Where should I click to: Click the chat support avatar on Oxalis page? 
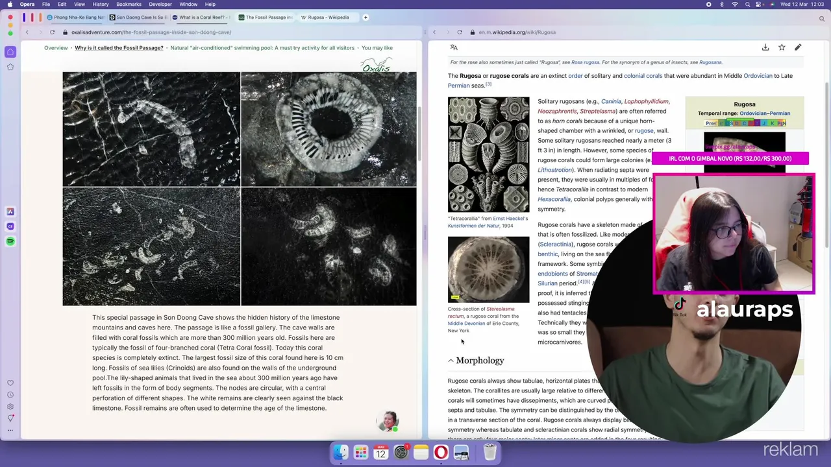pyautogui.click(x=388, y=421)
